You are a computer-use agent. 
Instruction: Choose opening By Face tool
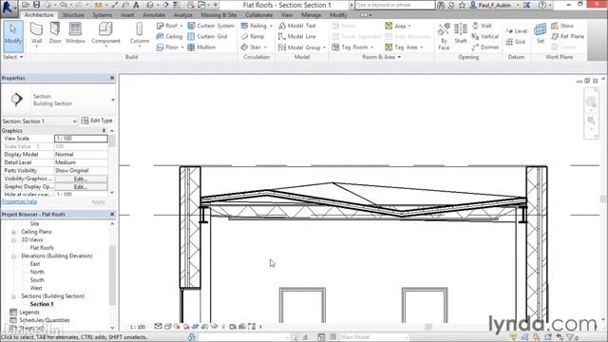pos(444,36)
